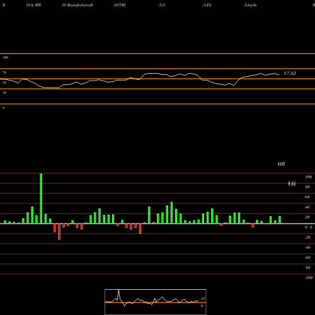
Task: Click the MR axis label -60
Action: click(x=307, y=258)
